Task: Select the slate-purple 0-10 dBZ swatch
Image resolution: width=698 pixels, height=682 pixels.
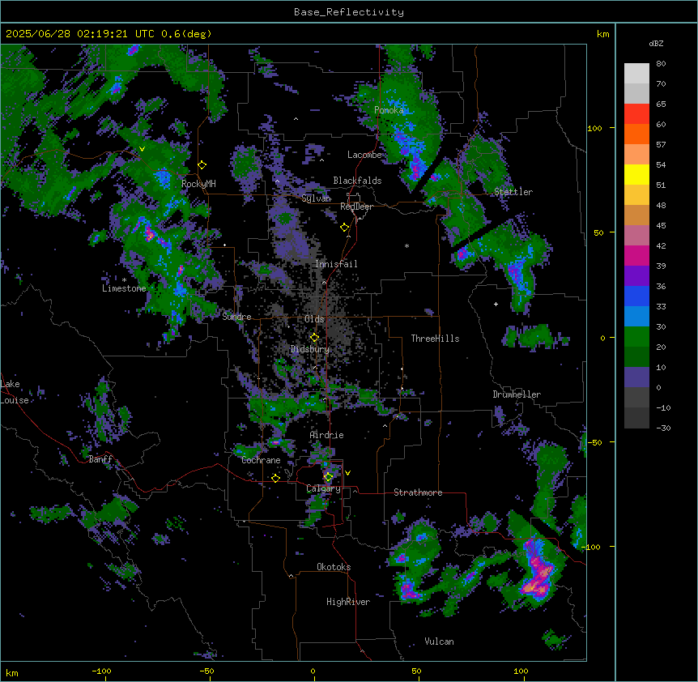Action: click(x=636, y=377)
